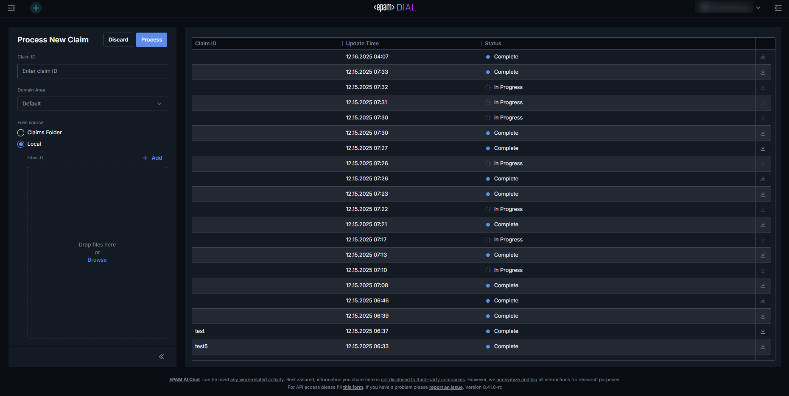Open the Domain Area dropdown

click(x=92, y=104)
